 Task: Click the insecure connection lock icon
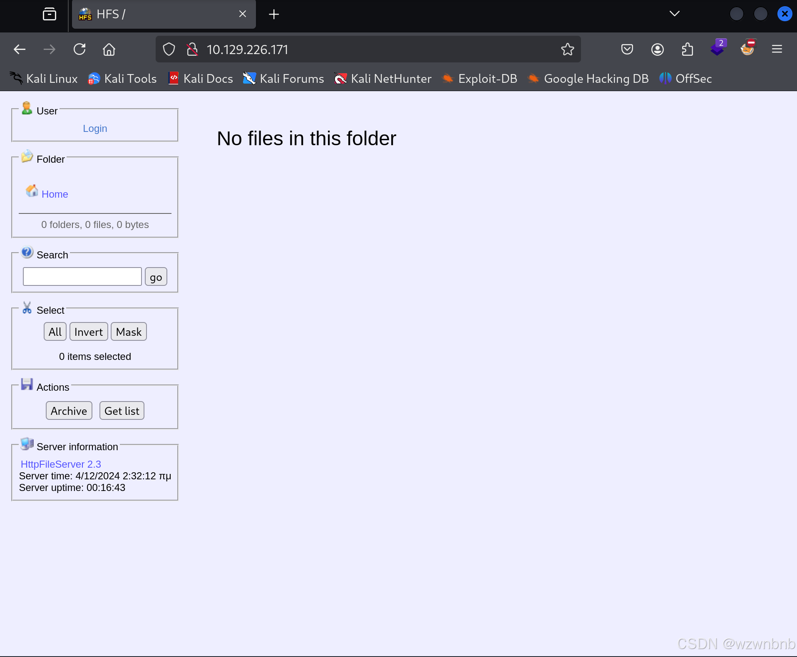[x=191, y=49]
